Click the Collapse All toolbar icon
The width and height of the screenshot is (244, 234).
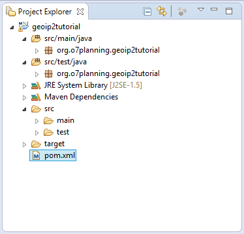tap(147, 11)
